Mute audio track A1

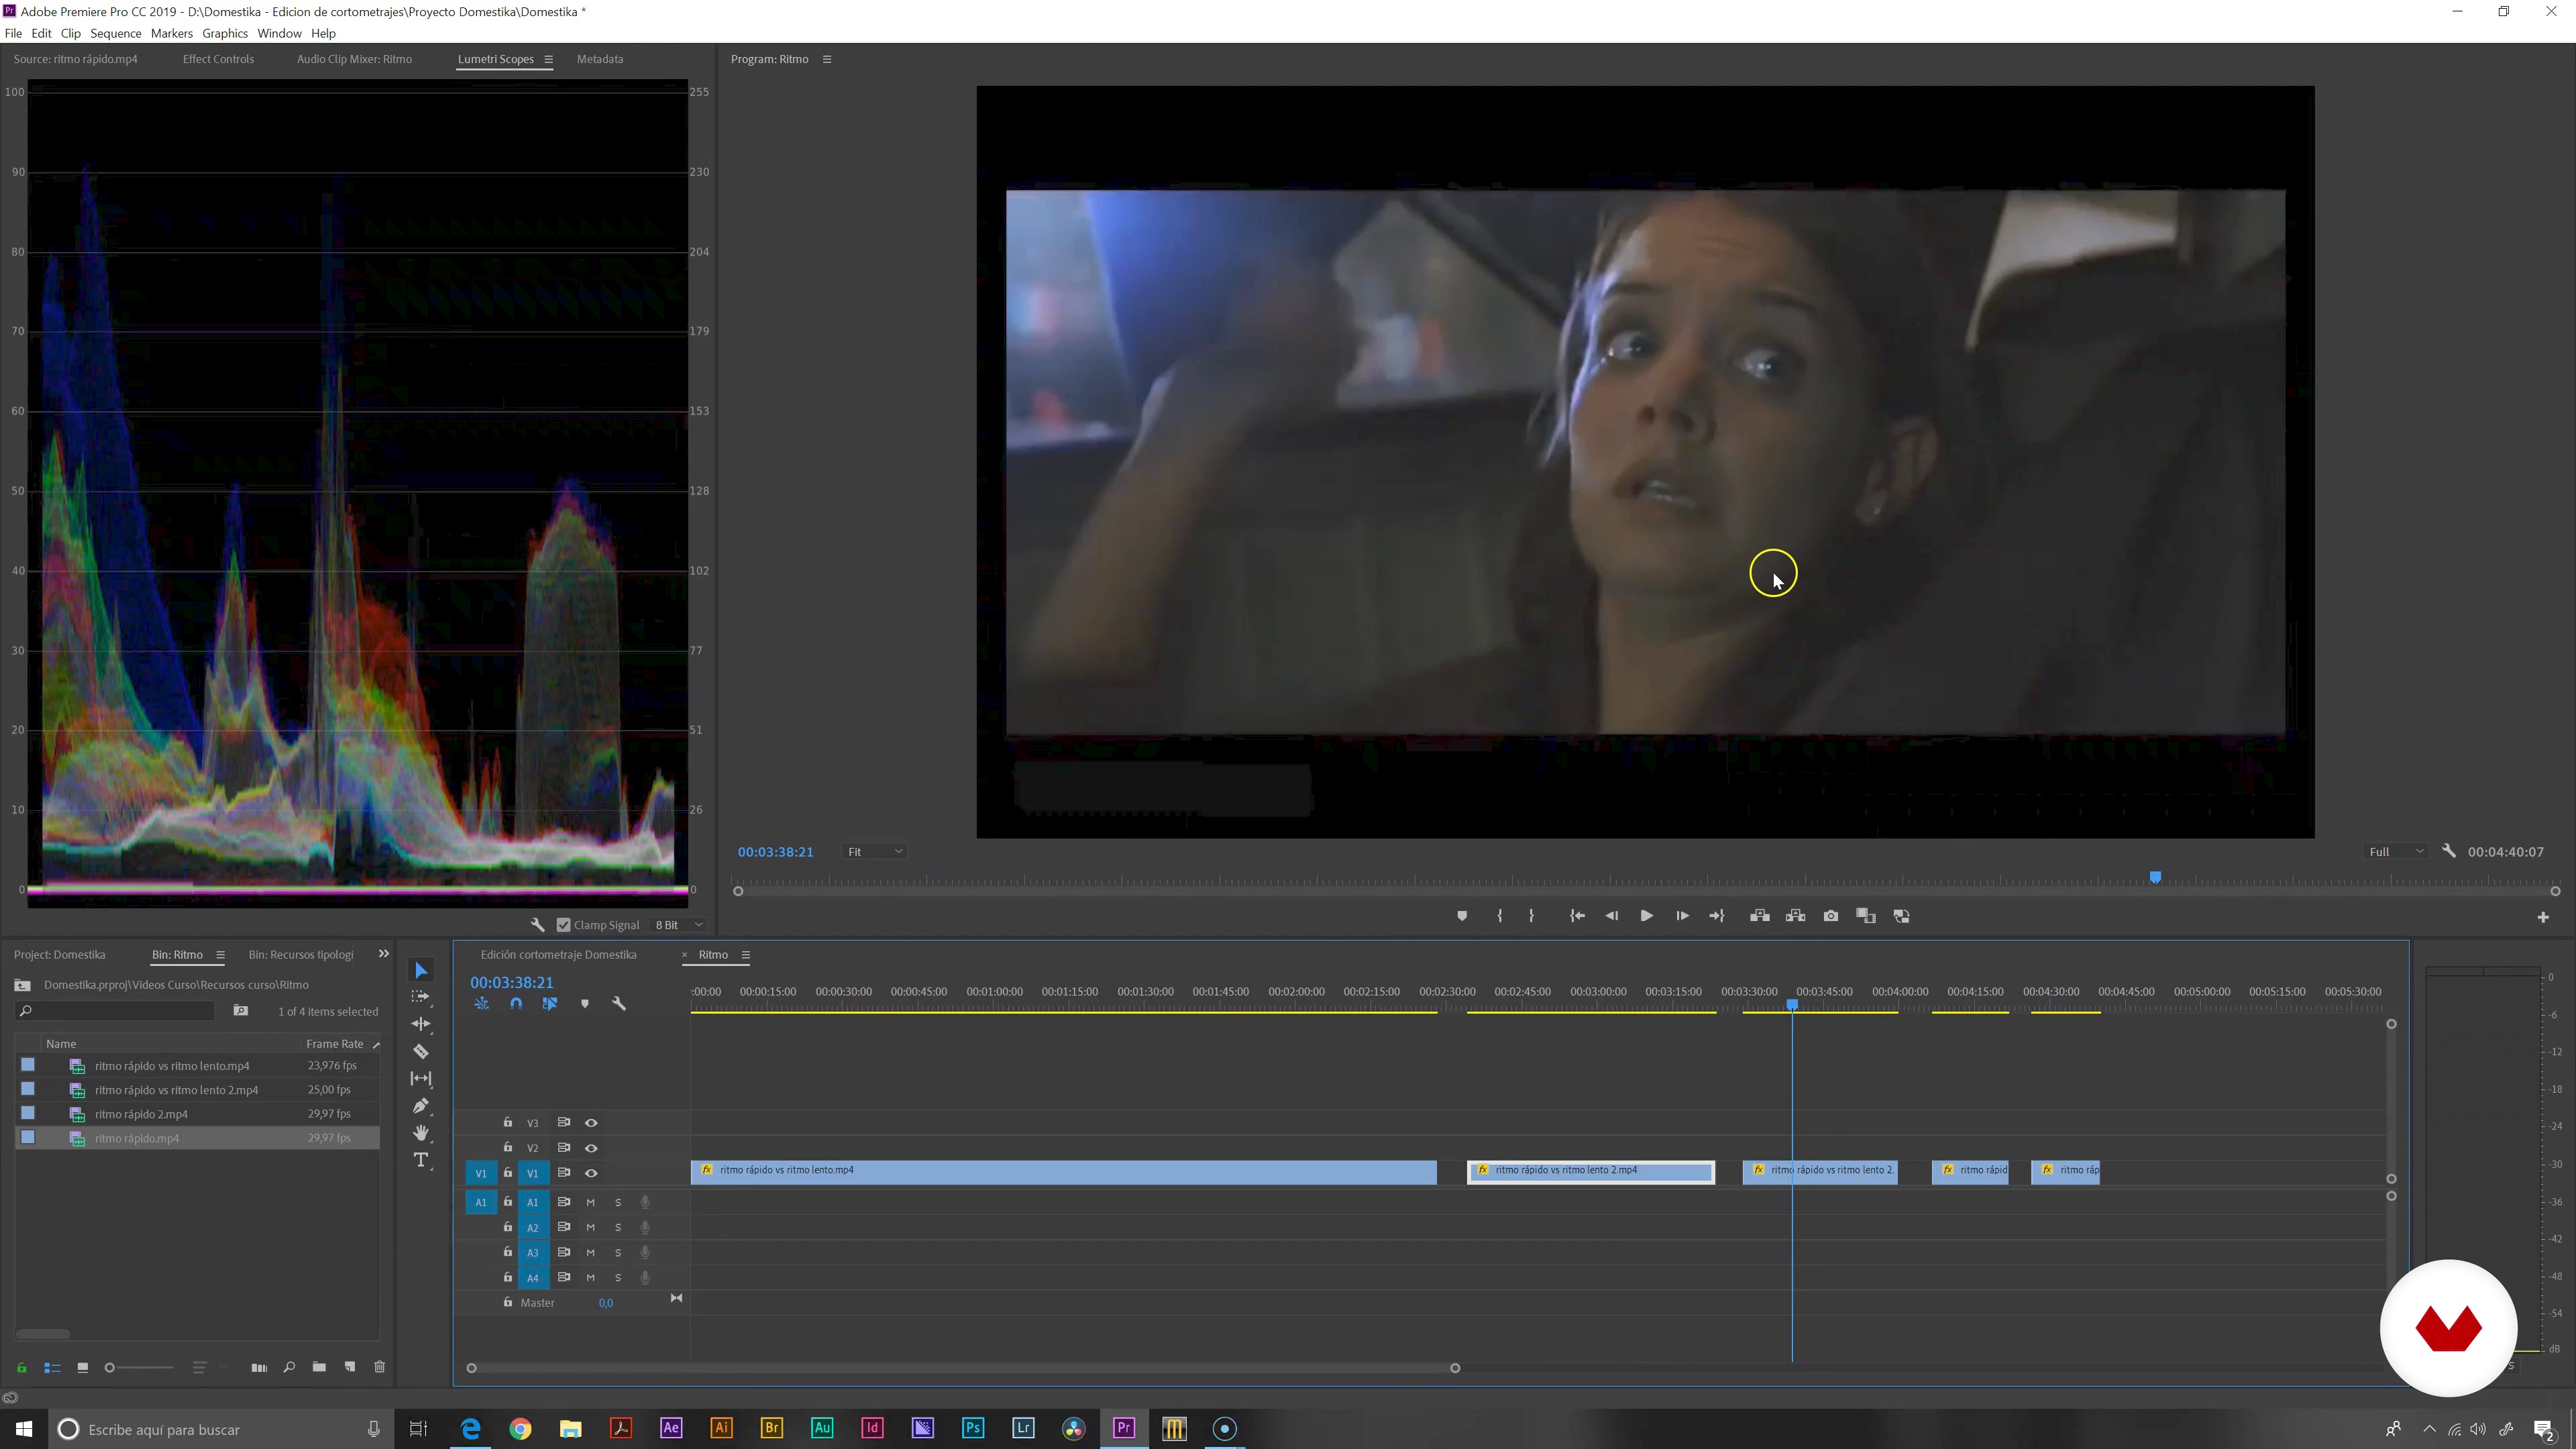(x=590, y=1203)
